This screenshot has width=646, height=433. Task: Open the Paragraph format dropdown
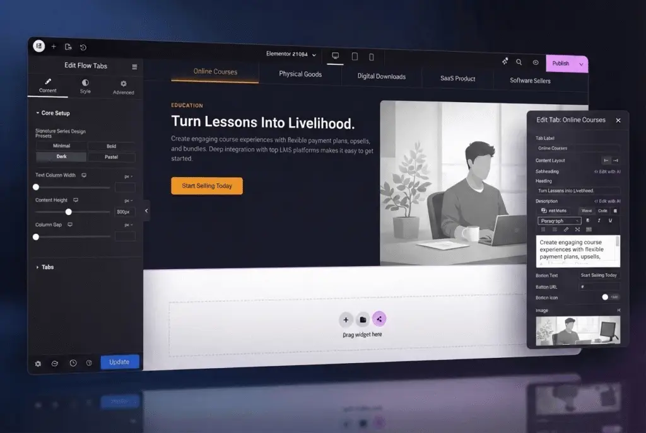tap(559, 221)
